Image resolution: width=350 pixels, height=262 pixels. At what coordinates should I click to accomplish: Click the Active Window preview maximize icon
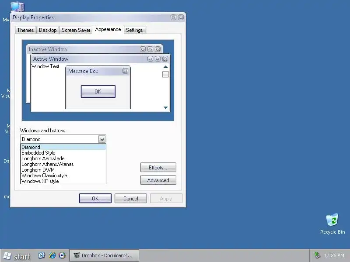[157, 59]
